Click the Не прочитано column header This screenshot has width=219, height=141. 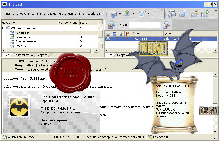[68, 23]
